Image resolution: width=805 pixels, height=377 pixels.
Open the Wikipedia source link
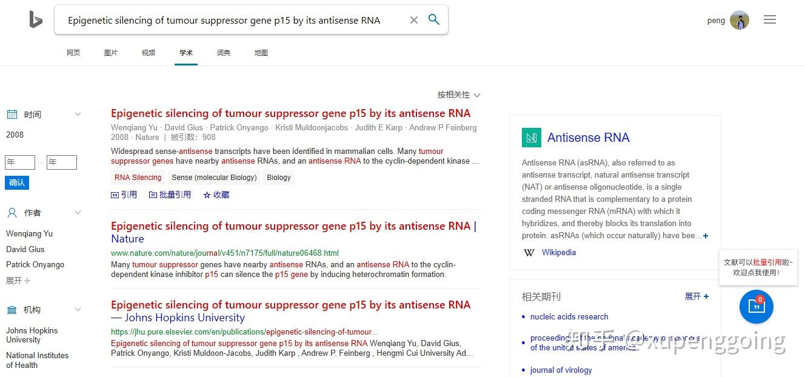point(559,253)
